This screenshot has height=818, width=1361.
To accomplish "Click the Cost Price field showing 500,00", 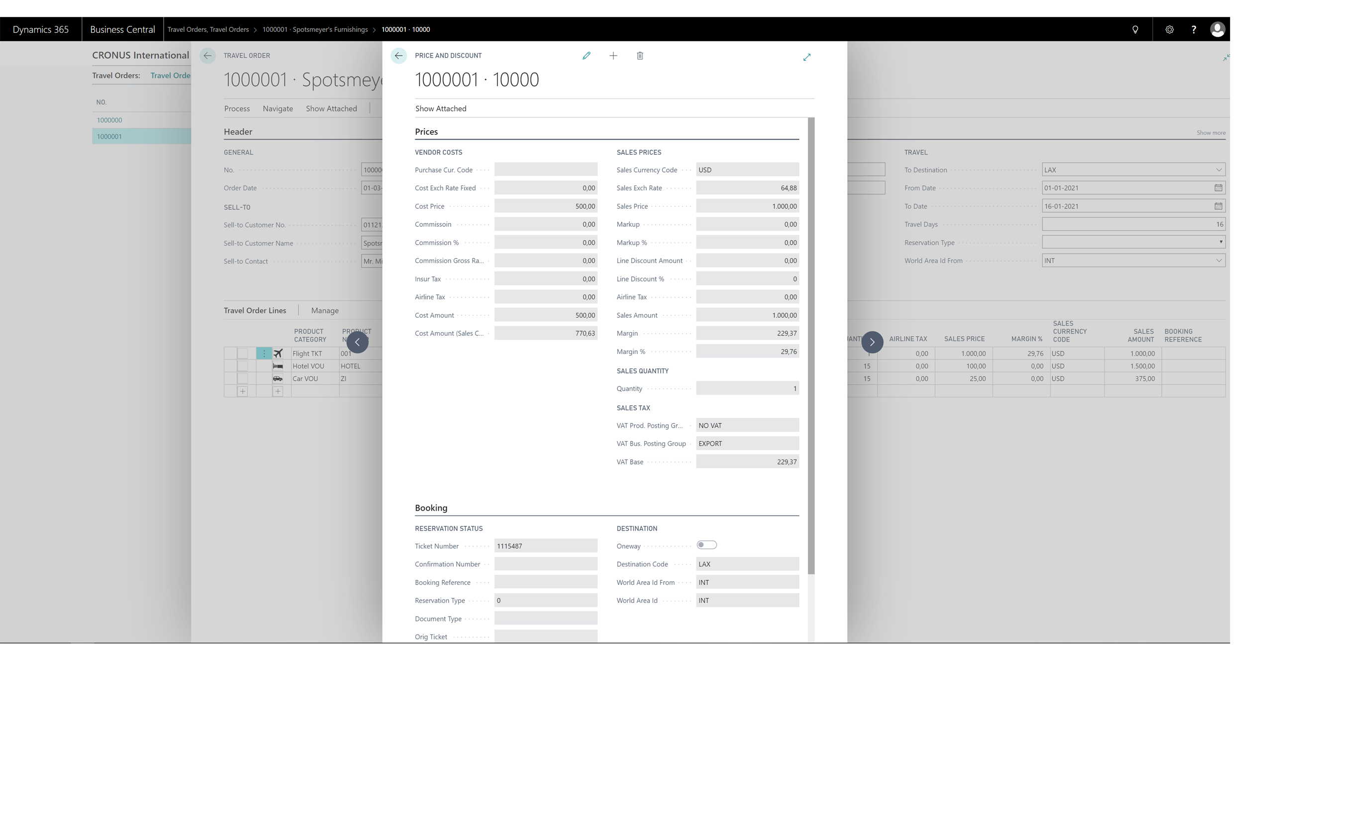I will pos(545,206).
